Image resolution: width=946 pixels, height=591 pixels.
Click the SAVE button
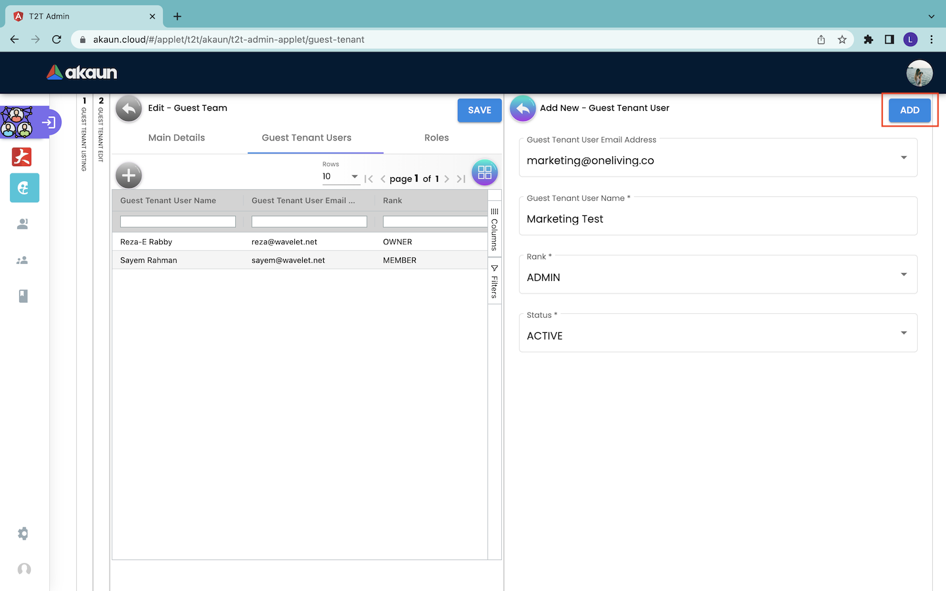click(x=479, y=110)
